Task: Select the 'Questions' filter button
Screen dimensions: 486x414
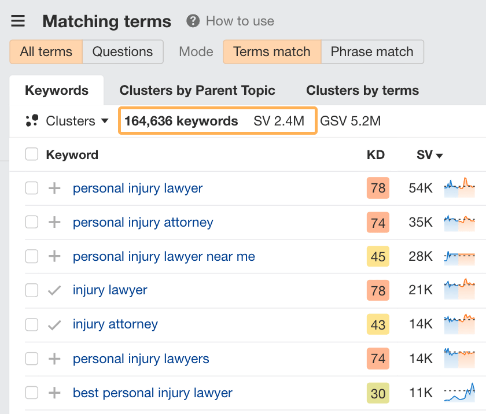Action: [123, 51]
